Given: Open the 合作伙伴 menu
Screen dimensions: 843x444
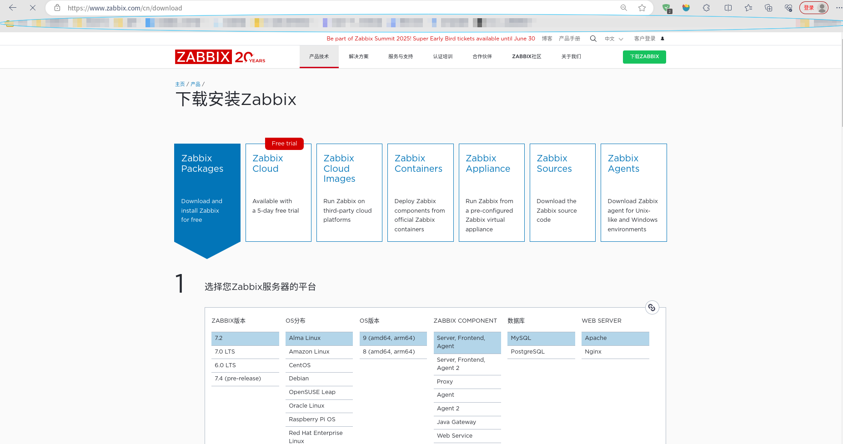Looking at the screenshot, I should click(x=482, y=56).
